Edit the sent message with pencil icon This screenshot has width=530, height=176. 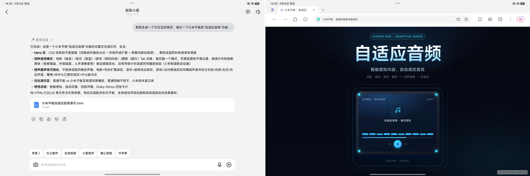click(230, 27)
